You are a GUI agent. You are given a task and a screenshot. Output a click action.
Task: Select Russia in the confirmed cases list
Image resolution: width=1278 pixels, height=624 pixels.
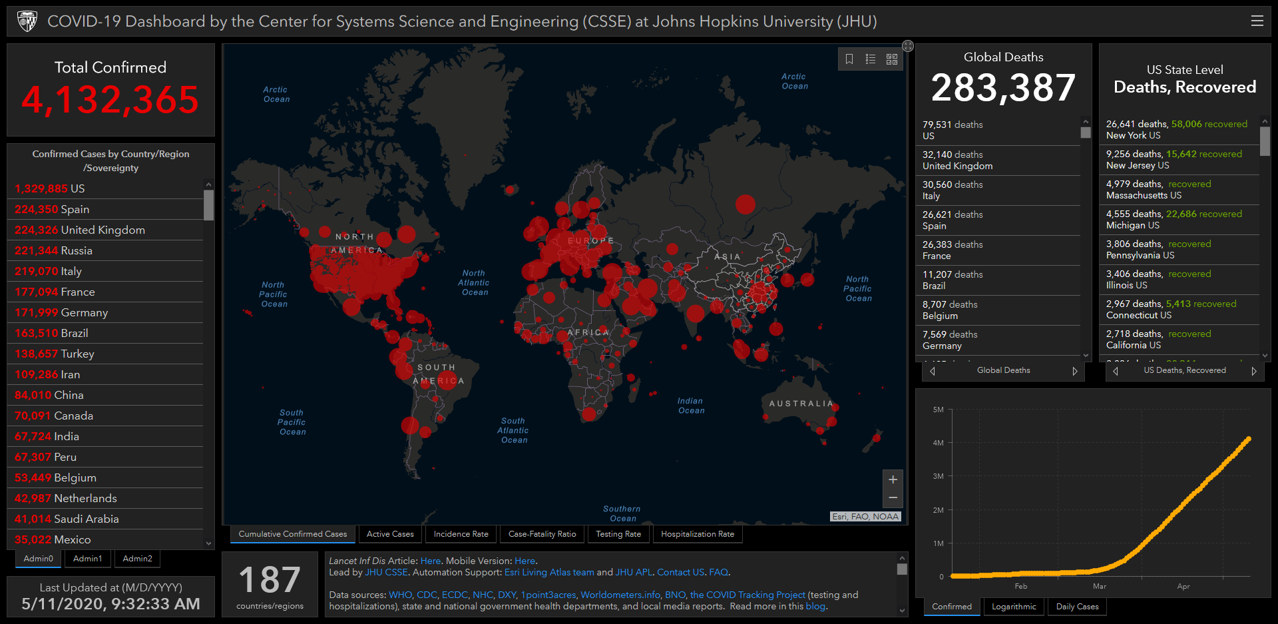pyautogui.click(x=105, y=250)
